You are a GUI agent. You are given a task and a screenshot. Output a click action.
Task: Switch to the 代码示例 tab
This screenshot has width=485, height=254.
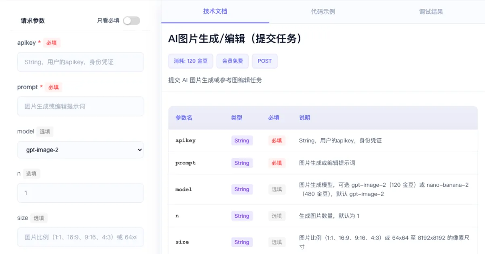click(323, 11)
